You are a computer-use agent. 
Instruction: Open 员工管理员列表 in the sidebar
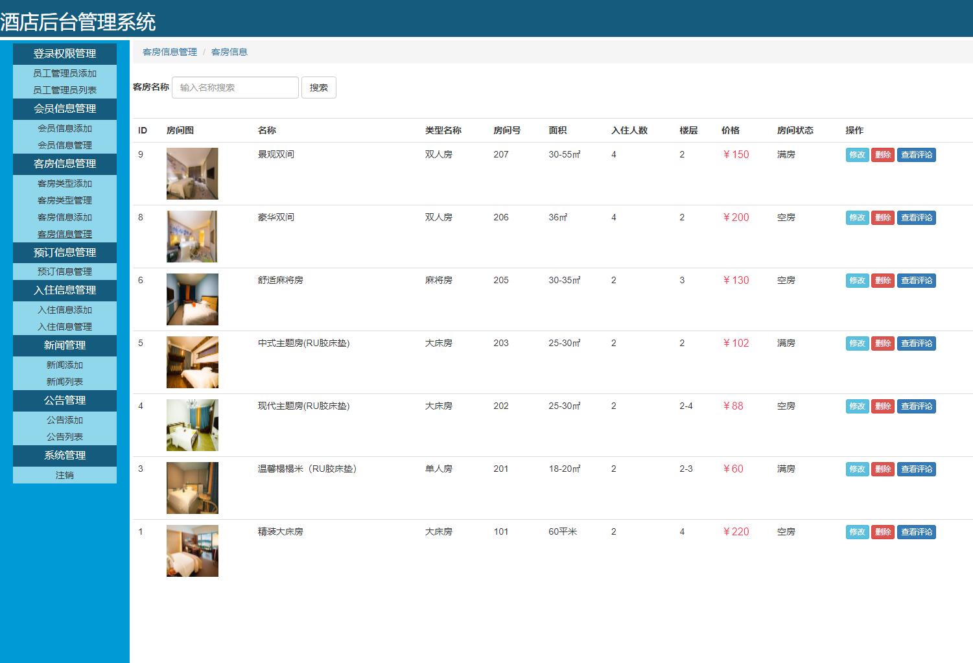coord(64,90)
